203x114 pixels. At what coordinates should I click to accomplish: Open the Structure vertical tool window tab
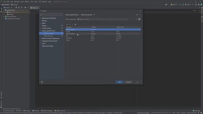coord(1,95)
